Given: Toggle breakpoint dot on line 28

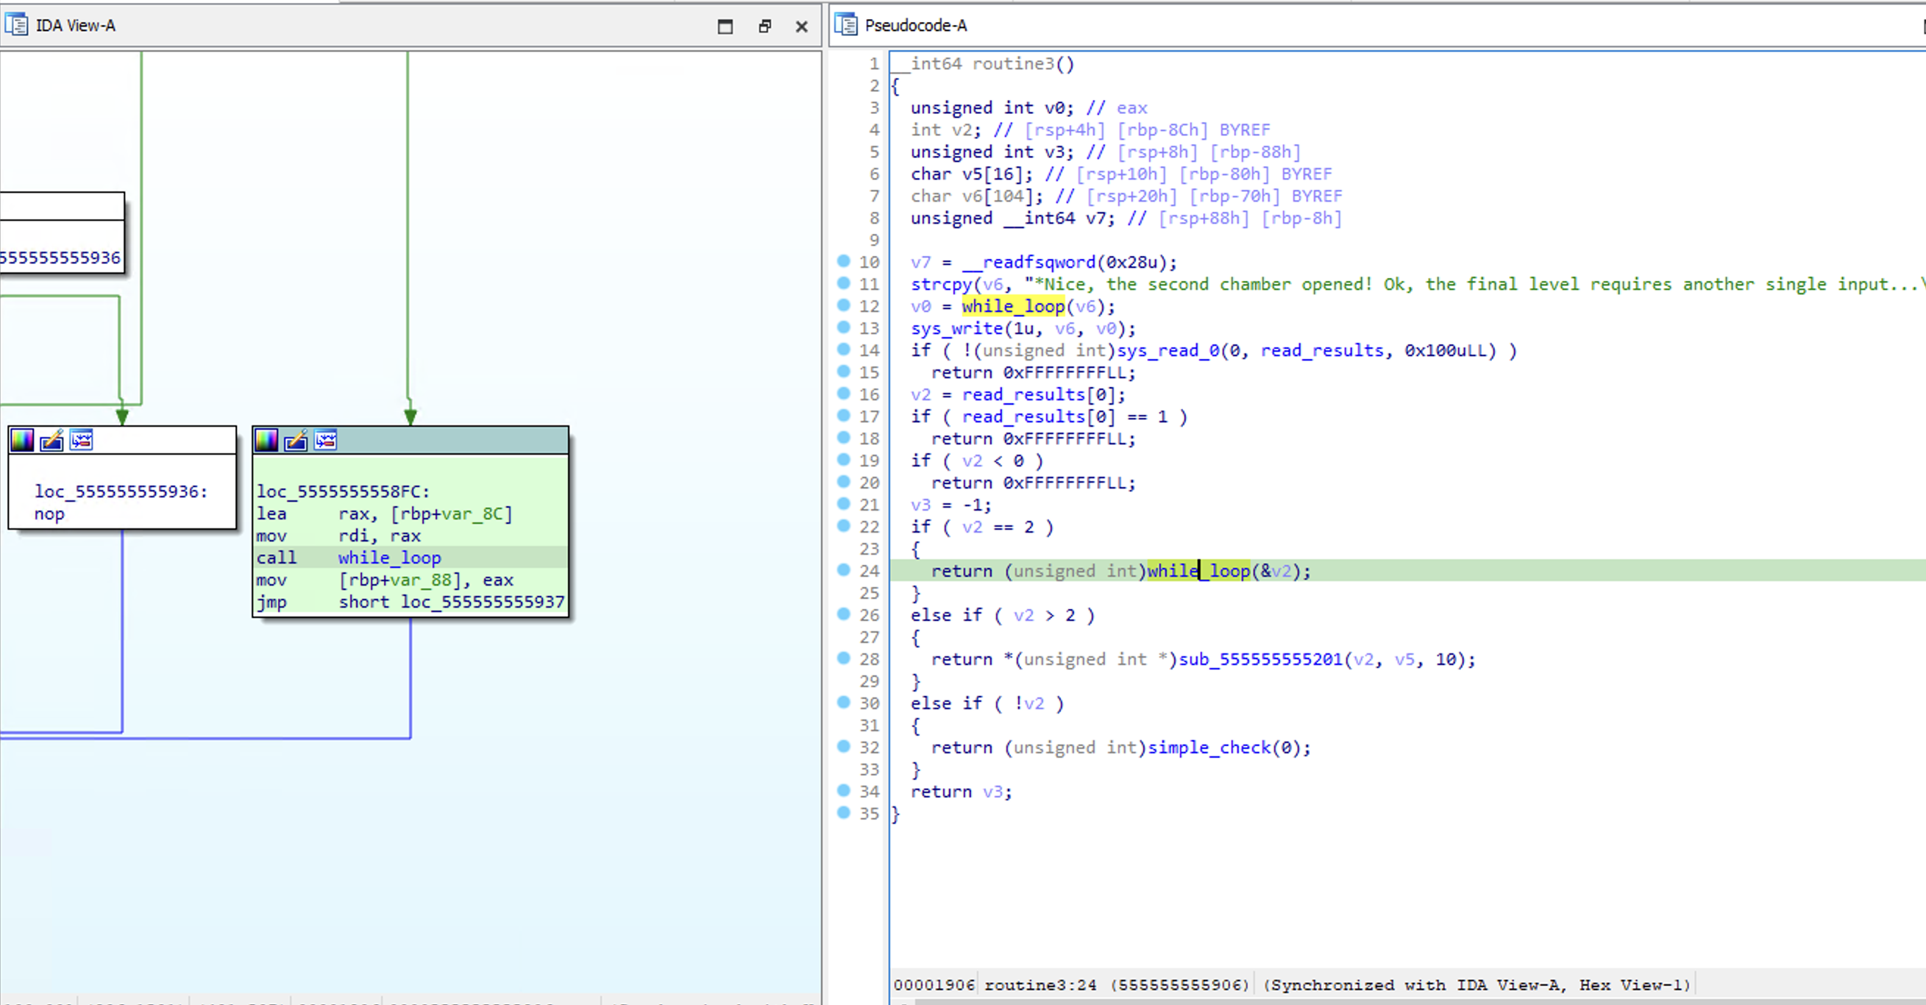Looking at the screenshot, I should click(843, 658).
